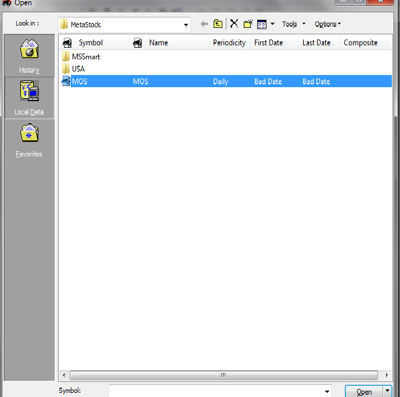The height and width of the screenshot is (397, 400).
Task: Click the MOS name cell
Action: [x=140, y=81]
